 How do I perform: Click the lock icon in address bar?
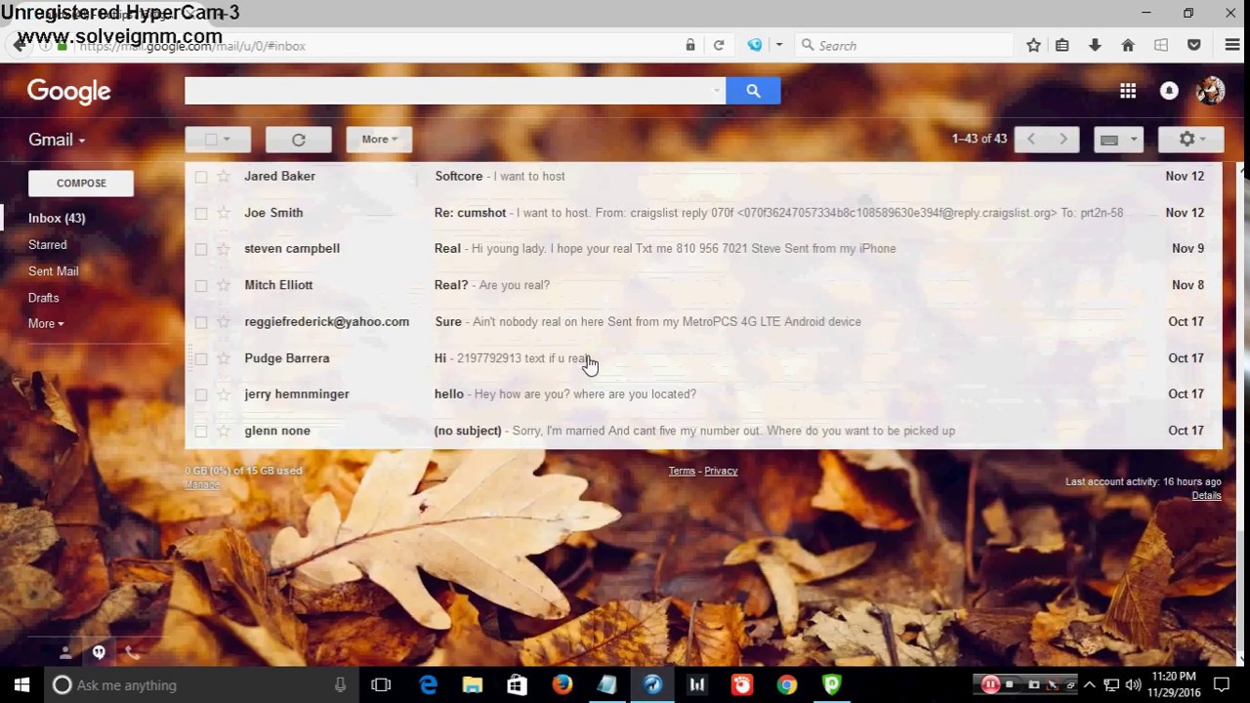click(690, 45)
